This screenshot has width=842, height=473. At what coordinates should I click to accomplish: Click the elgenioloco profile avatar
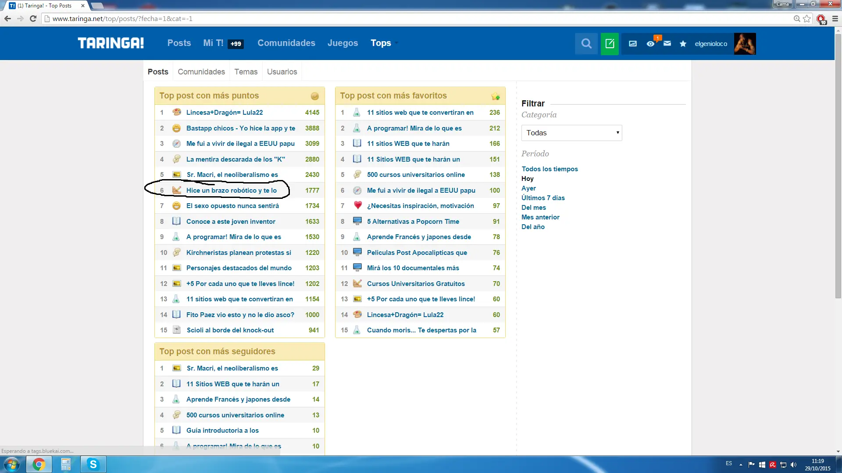pos(745,43)
